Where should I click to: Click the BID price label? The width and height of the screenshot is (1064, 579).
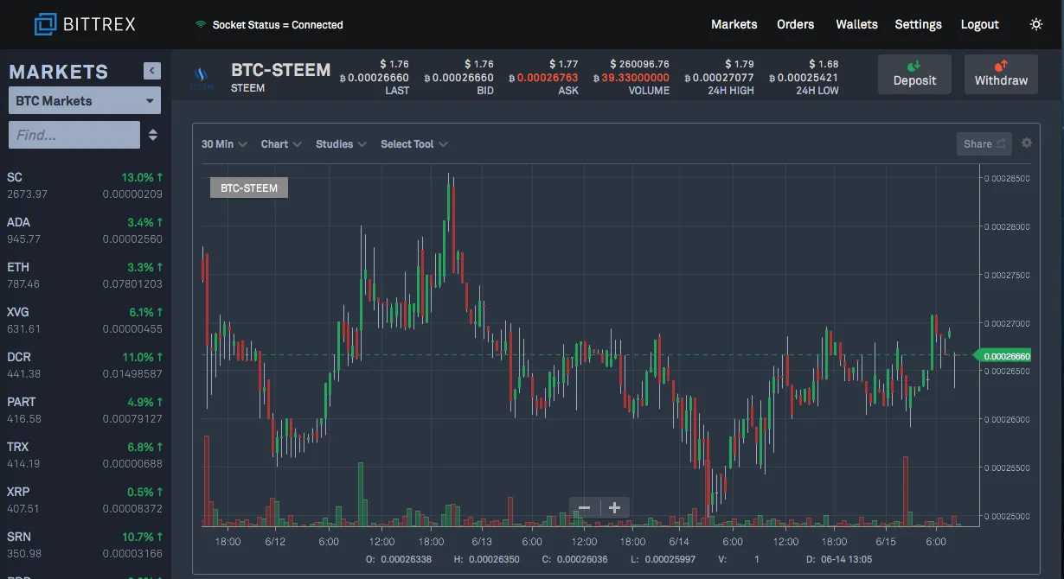point(485,91)
